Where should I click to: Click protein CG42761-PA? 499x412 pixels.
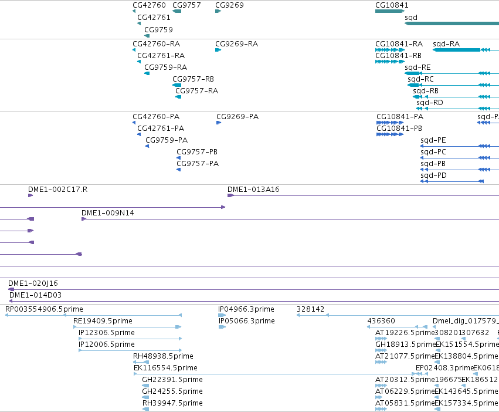pyautogui.click(x=161, y=129)
